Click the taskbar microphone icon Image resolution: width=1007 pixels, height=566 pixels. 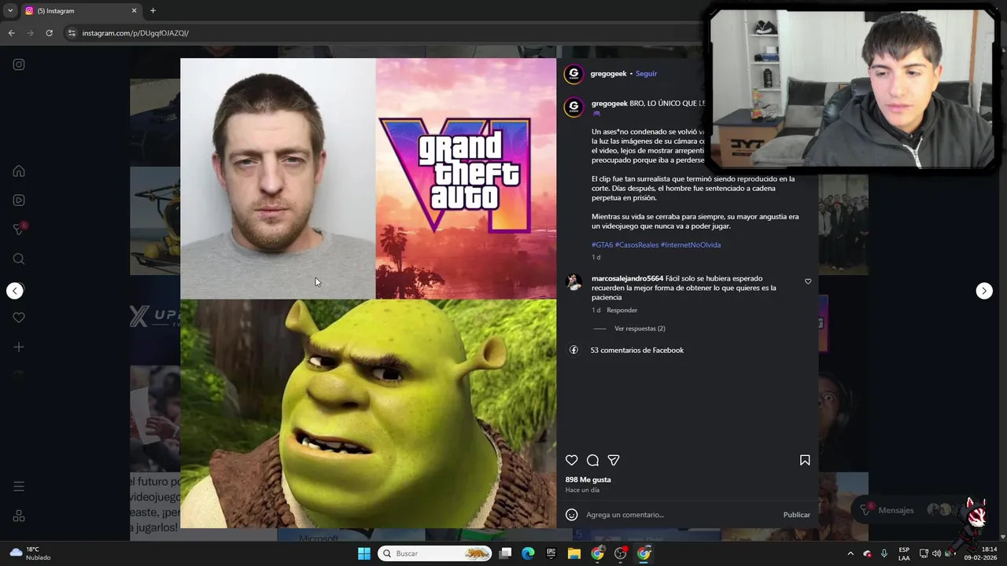pos(884,553)
